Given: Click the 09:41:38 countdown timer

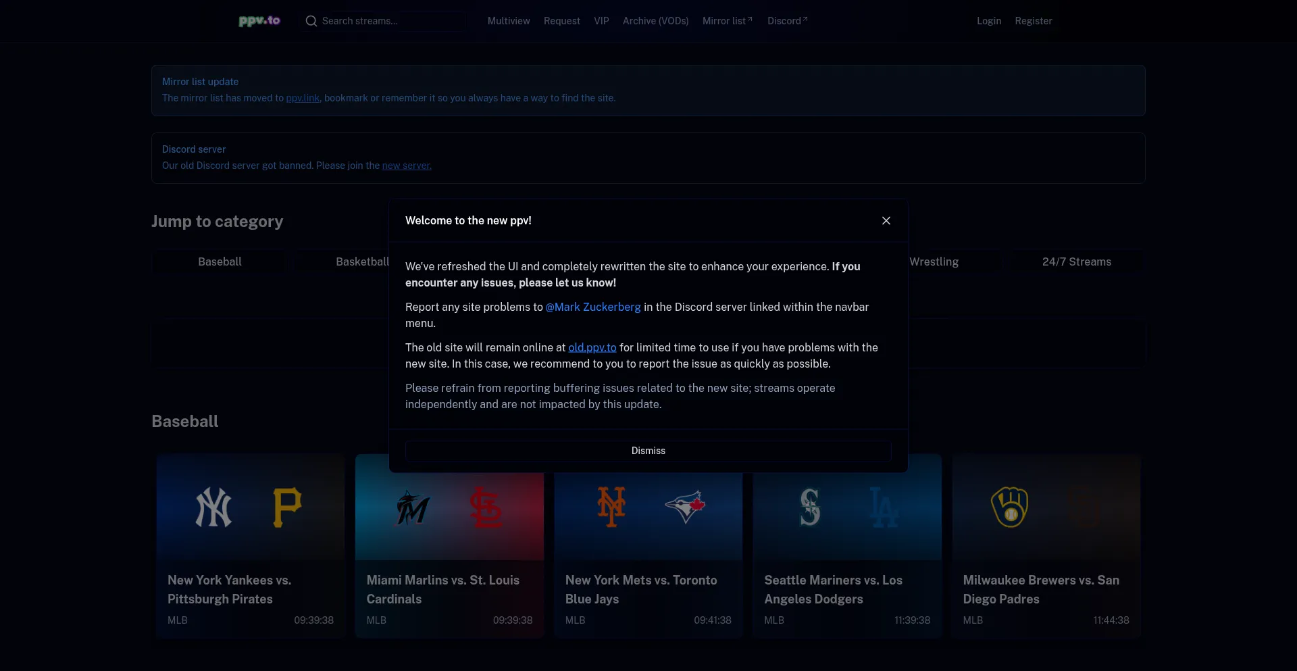Looking at the screenshot, I should click(713, 620).
